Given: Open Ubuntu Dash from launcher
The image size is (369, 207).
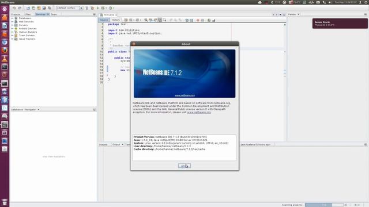Looking at the screenshot, I should [x=5, y=9].
